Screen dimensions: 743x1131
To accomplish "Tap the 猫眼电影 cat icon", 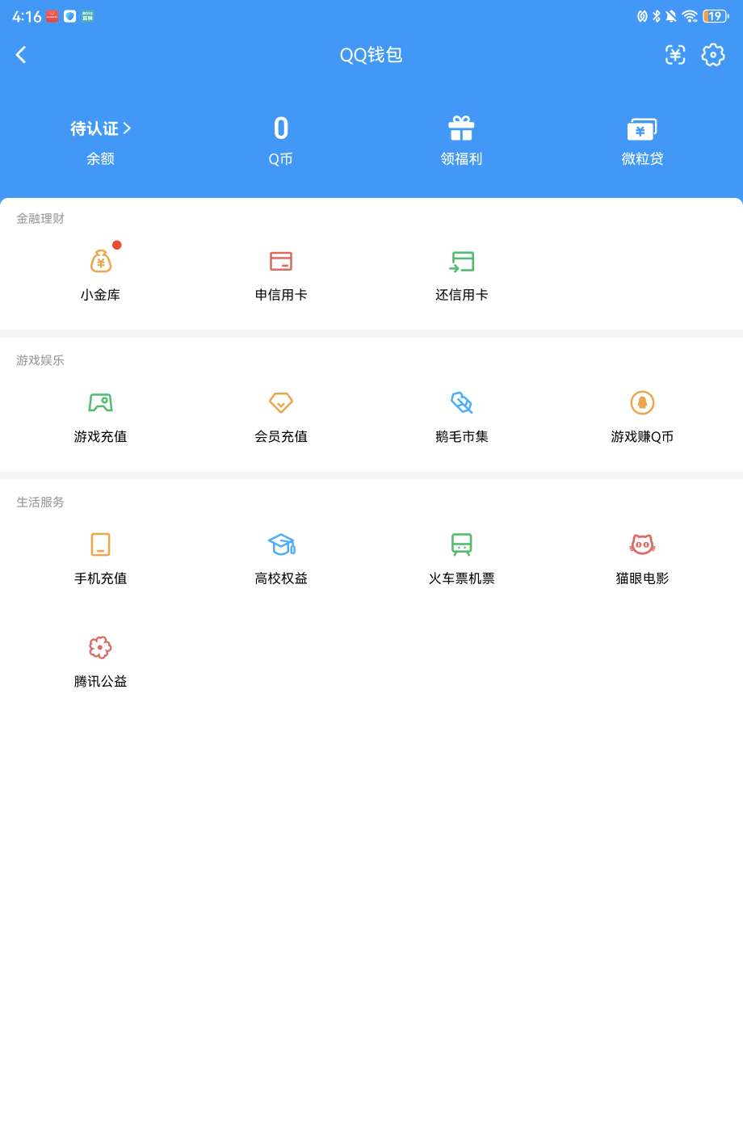I will 642,544.
